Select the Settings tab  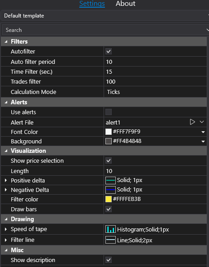pos(92,4)
